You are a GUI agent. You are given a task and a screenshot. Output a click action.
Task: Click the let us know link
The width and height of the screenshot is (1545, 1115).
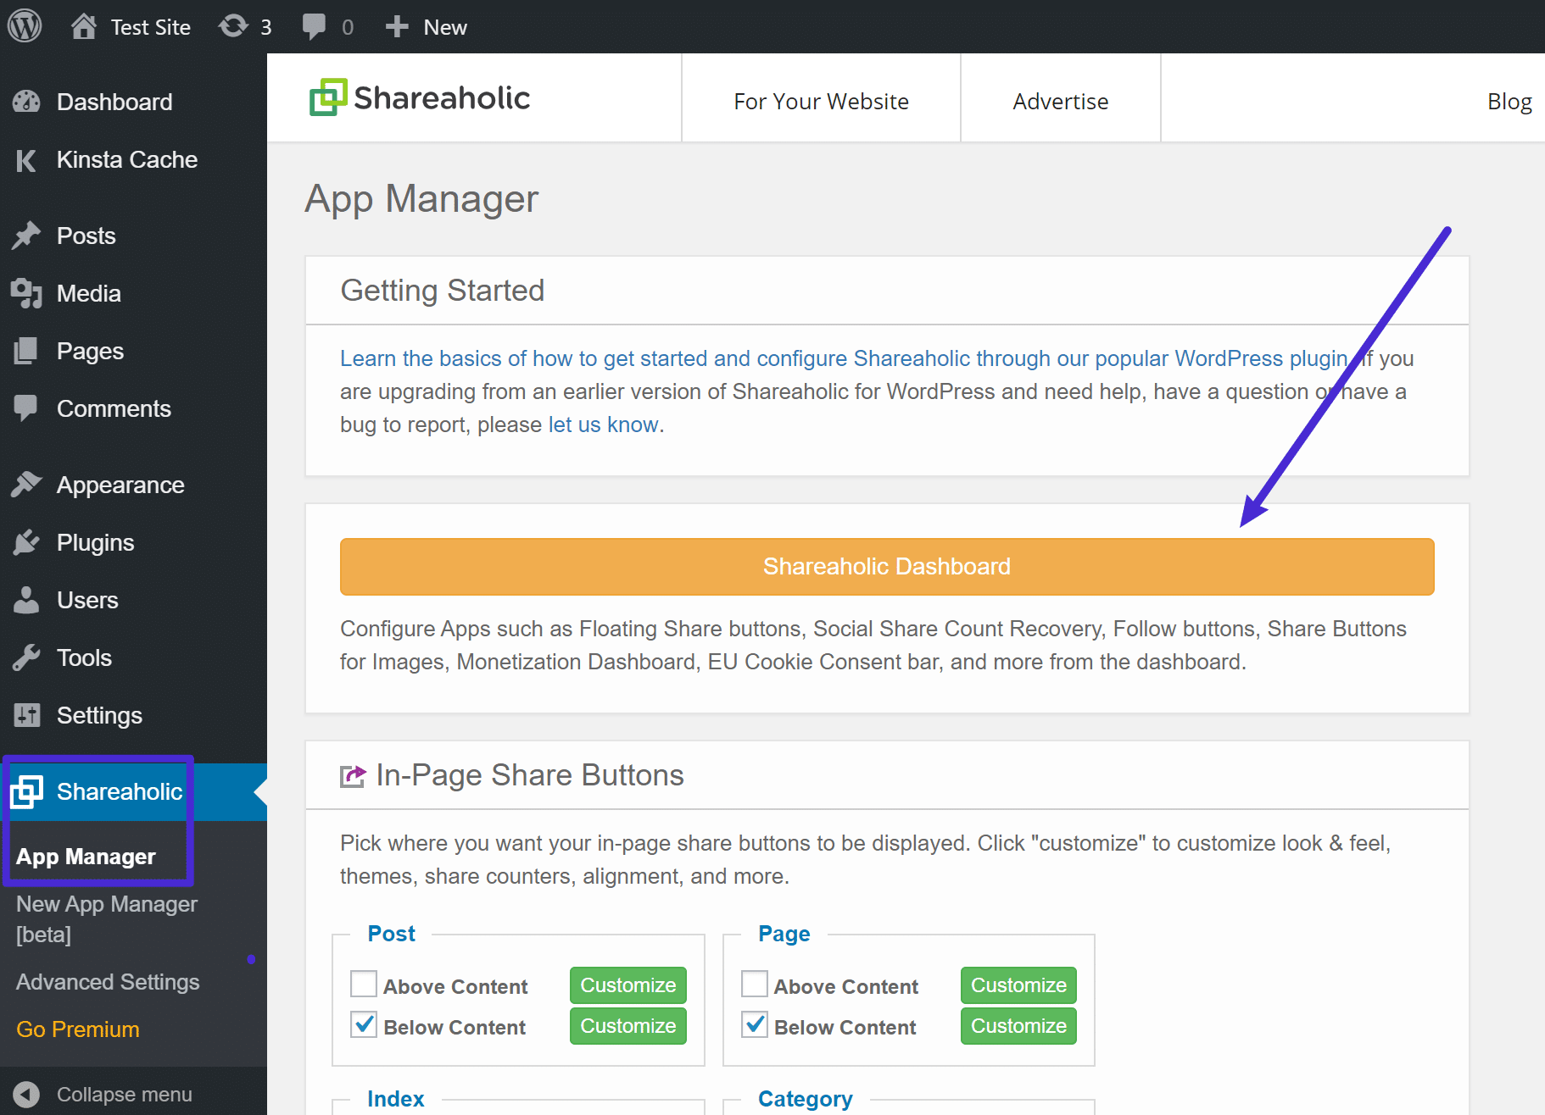(604, 424)
